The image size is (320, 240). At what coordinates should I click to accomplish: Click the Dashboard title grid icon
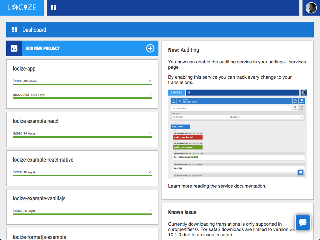[x=14, y=30]
